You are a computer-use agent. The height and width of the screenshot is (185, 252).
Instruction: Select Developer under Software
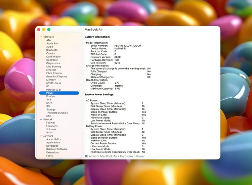pyautogui.click(x=52, y=146)
